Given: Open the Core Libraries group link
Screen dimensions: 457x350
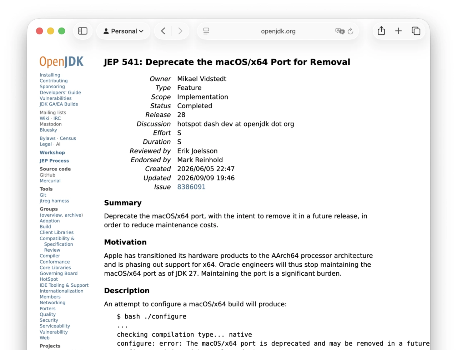Looking at the screenshot, I should pyautogui.click(x=55, y=268).
